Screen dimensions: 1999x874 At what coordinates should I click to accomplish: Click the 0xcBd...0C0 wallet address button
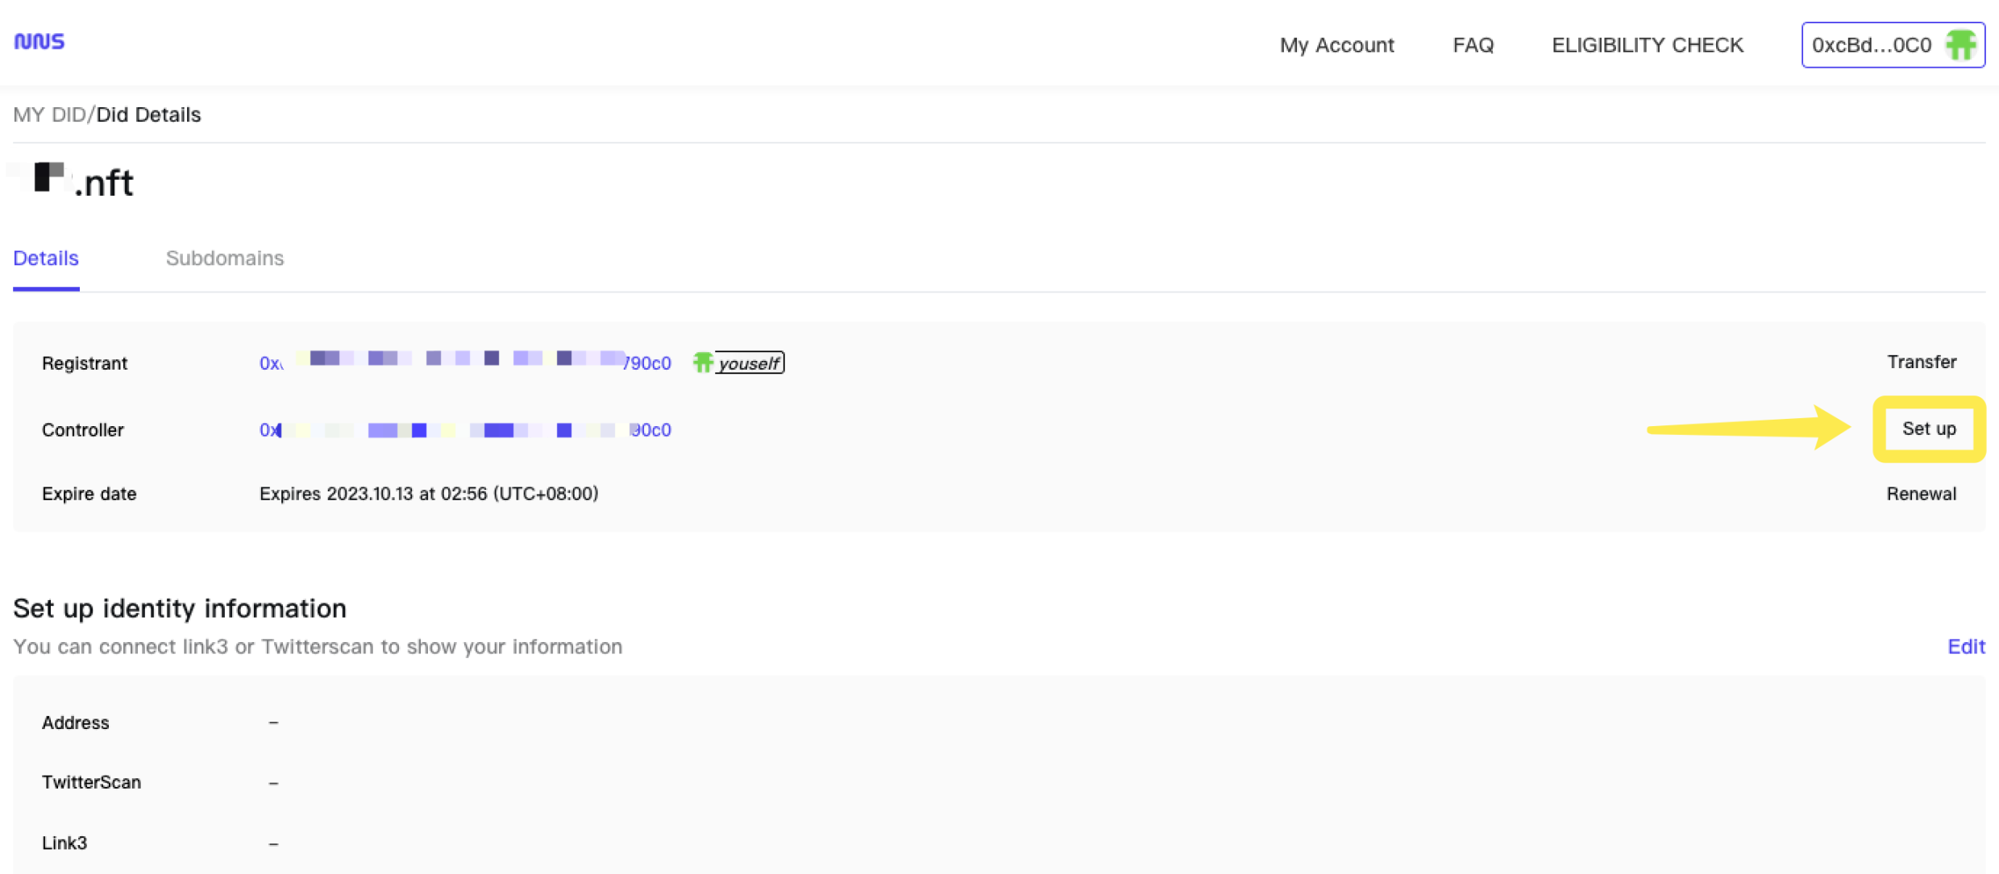click(1871, 45)
